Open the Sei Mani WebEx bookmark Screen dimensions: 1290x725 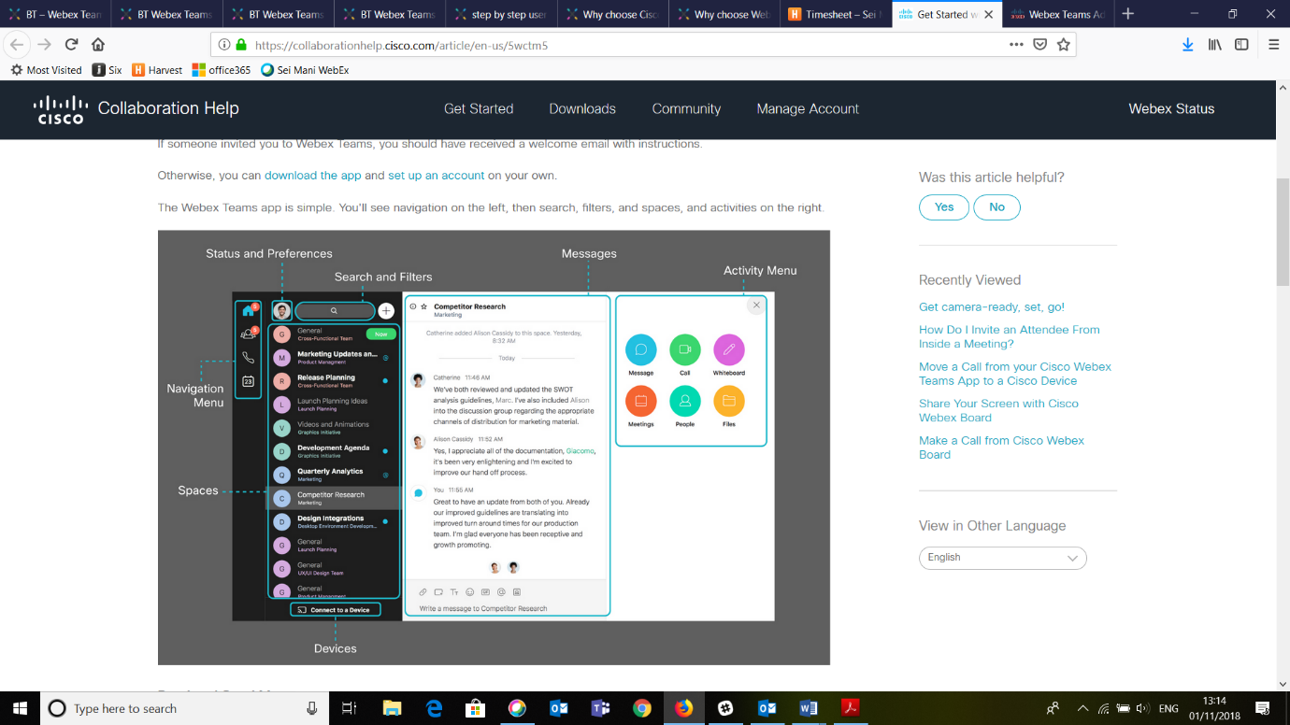coord(305,70)
